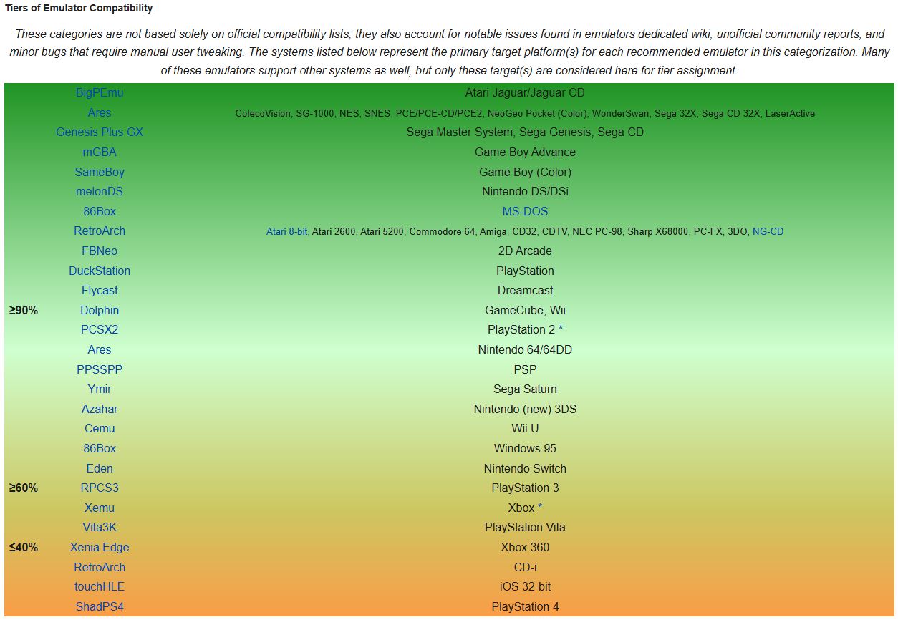Click the '≤40%' tier label
This screenshot has height=620, width=898.
pyautogui.click(x=24, y=547)
